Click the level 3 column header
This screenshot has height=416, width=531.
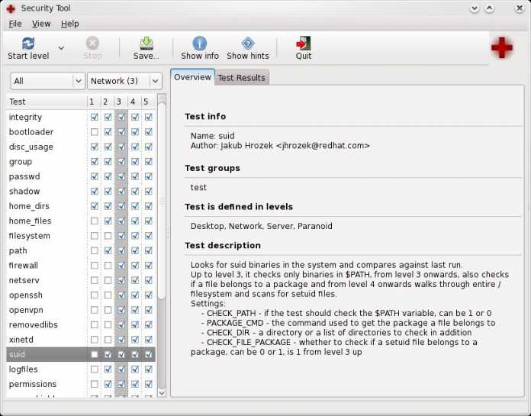[121, 102]
